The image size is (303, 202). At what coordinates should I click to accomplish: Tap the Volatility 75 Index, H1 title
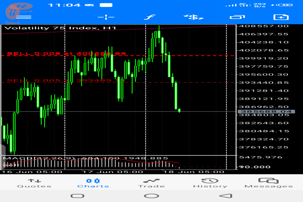60,28
